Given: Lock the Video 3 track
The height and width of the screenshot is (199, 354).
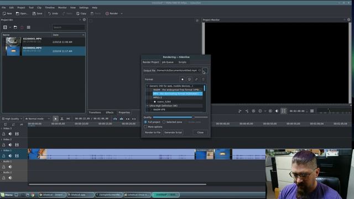Looking at the screenshot, I should coord(4,134).
